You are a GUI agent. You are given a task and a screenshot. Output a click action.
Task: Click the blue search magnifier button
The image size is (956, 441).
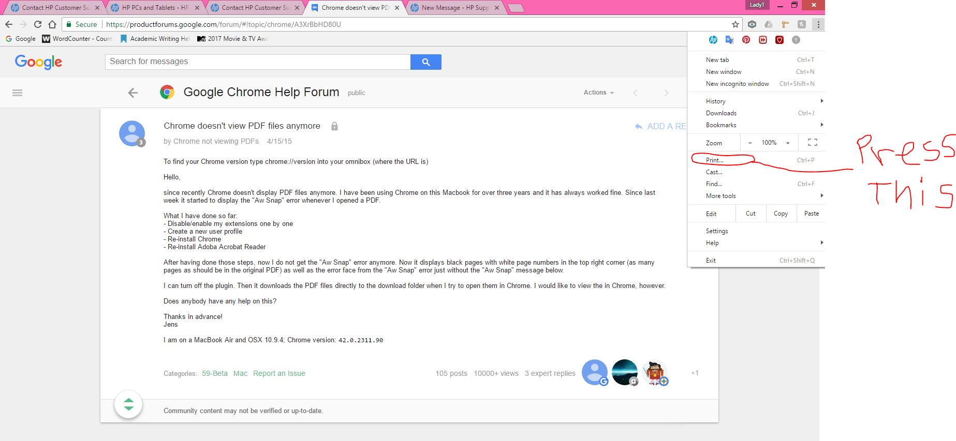(x=426, y=62)
